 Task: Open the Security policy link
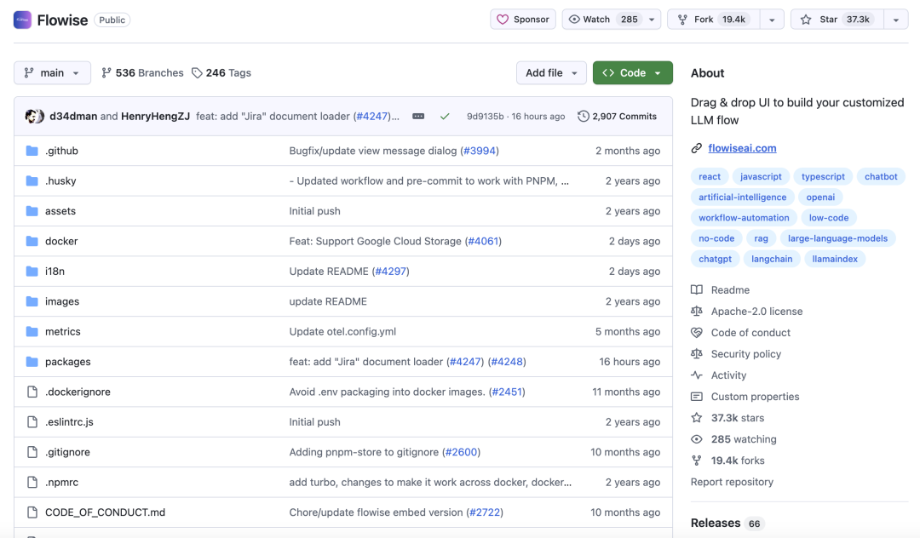[745, 354]
